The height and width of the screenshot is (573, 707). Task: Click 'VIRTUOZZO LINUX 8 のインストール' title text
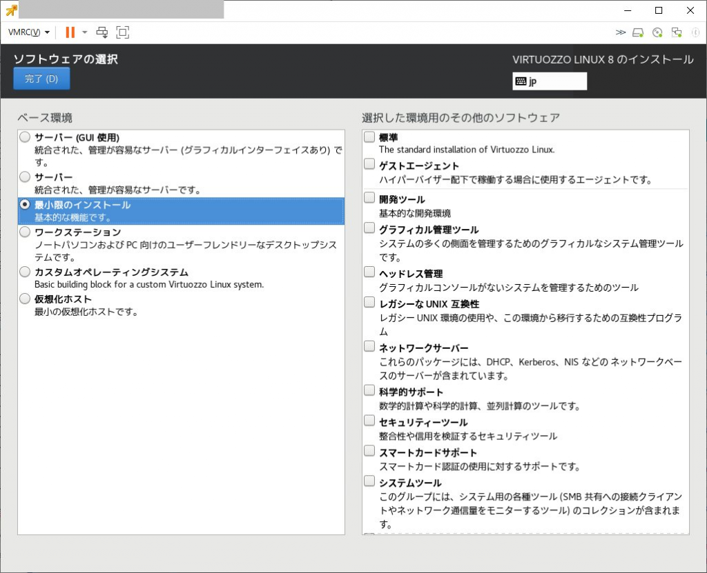click(x=603, y=59)
